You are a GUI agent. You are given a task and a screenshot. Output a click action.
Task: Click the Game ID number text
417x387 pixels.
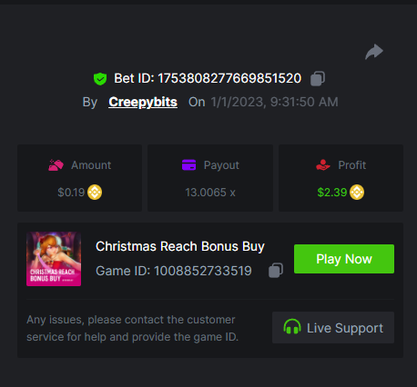[x=203, y=271]
